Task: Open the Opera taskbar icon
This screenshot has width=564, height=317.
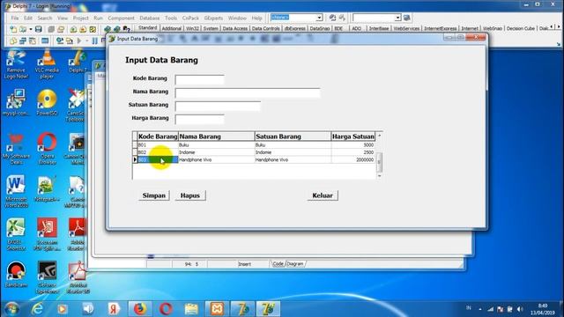Action: 166,309
